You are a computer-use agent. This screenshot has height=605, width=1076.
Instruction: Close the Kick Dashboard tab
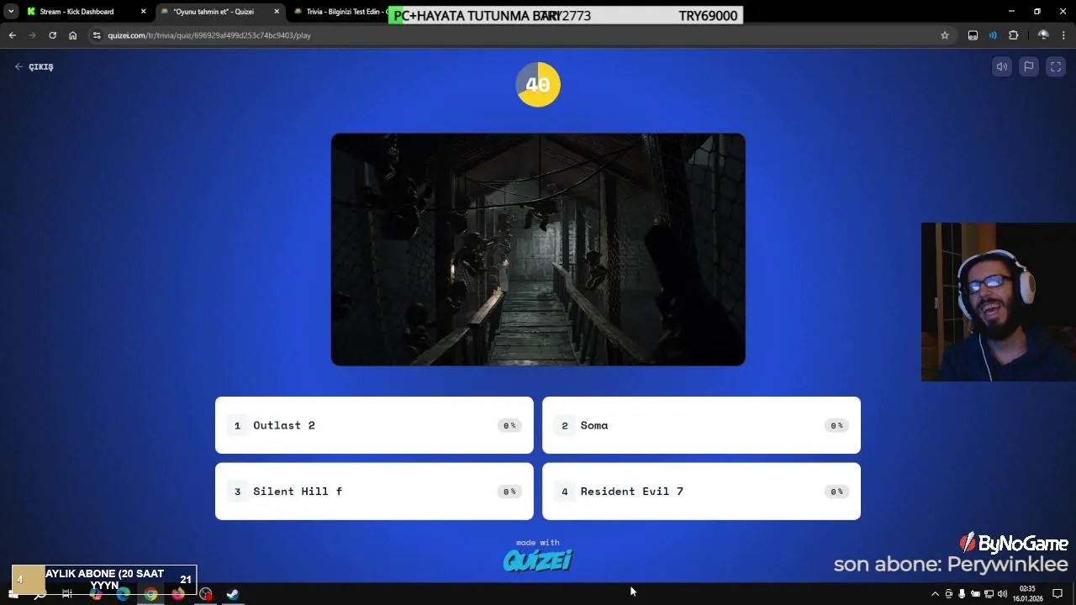pos(143,12)
